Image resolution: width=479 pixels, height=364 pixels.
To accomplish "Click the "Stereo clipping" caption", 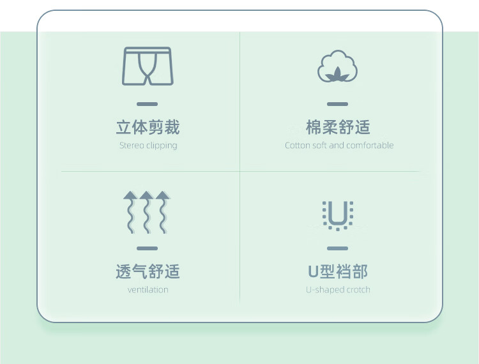I will [x=148, y=146].
